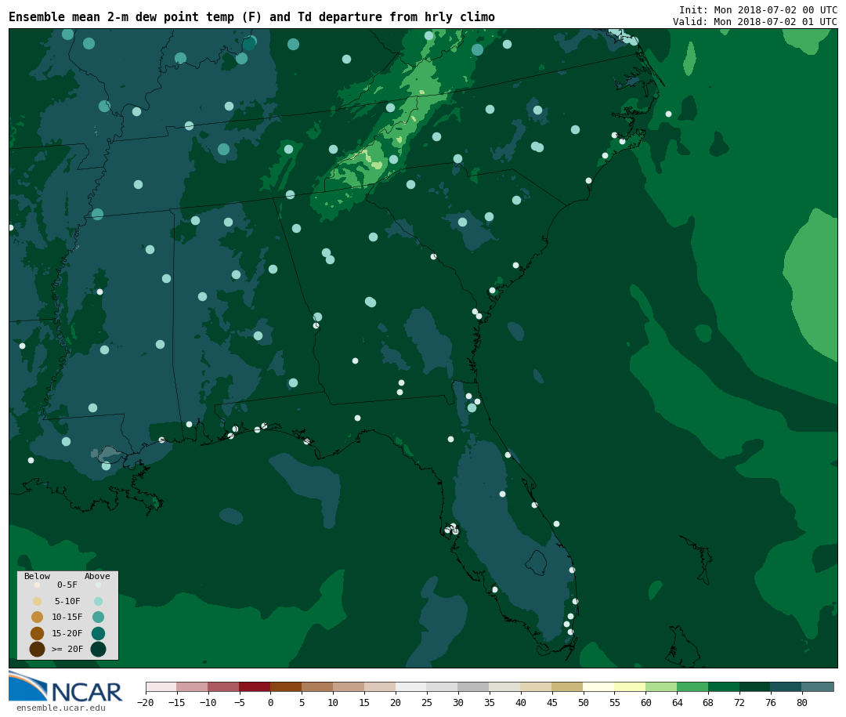Select the light green swatch between 60 and 64
Screen dimensions: 846x717
[x=661, y=686]
